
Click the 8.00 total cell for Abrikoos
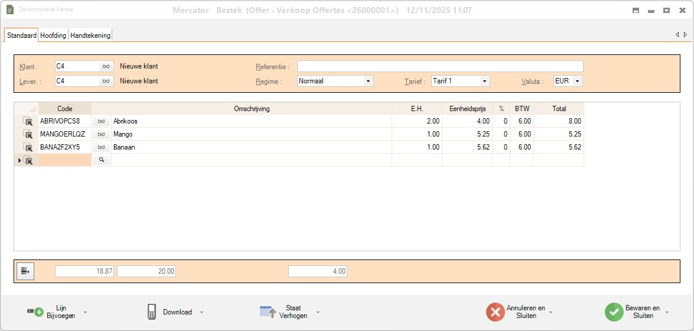[x=559, y=121]
